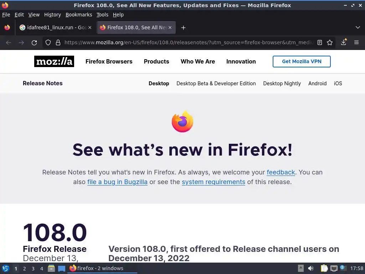Open the Firefox hamburger application menu
The width and height of the screenshot is (365, 274).
tap(356, 42)
